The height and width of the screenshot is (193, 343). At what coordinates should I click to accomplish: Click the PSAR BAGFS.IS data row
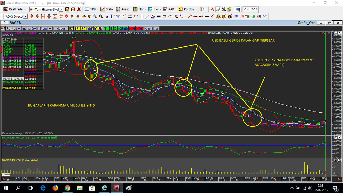pyautogui.click(x=23, y=79)
